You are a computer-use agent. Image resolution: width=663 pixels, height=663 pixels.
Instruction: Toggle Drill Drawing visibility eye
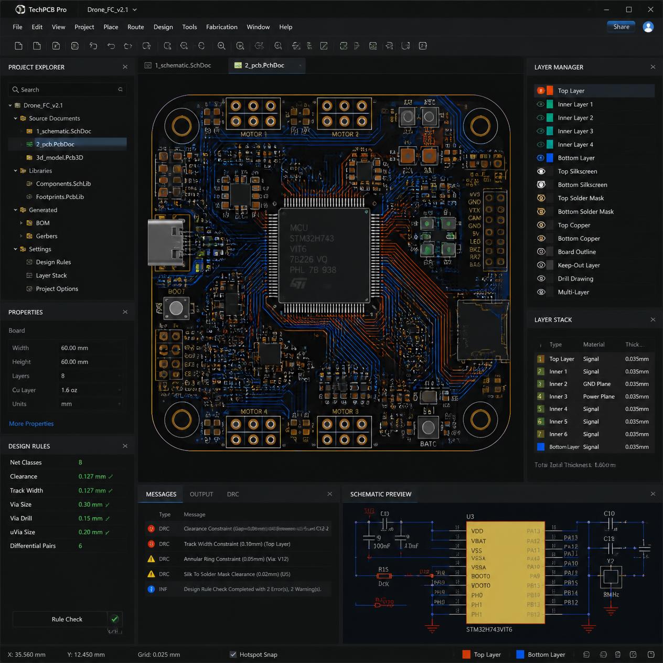[541, 279]
